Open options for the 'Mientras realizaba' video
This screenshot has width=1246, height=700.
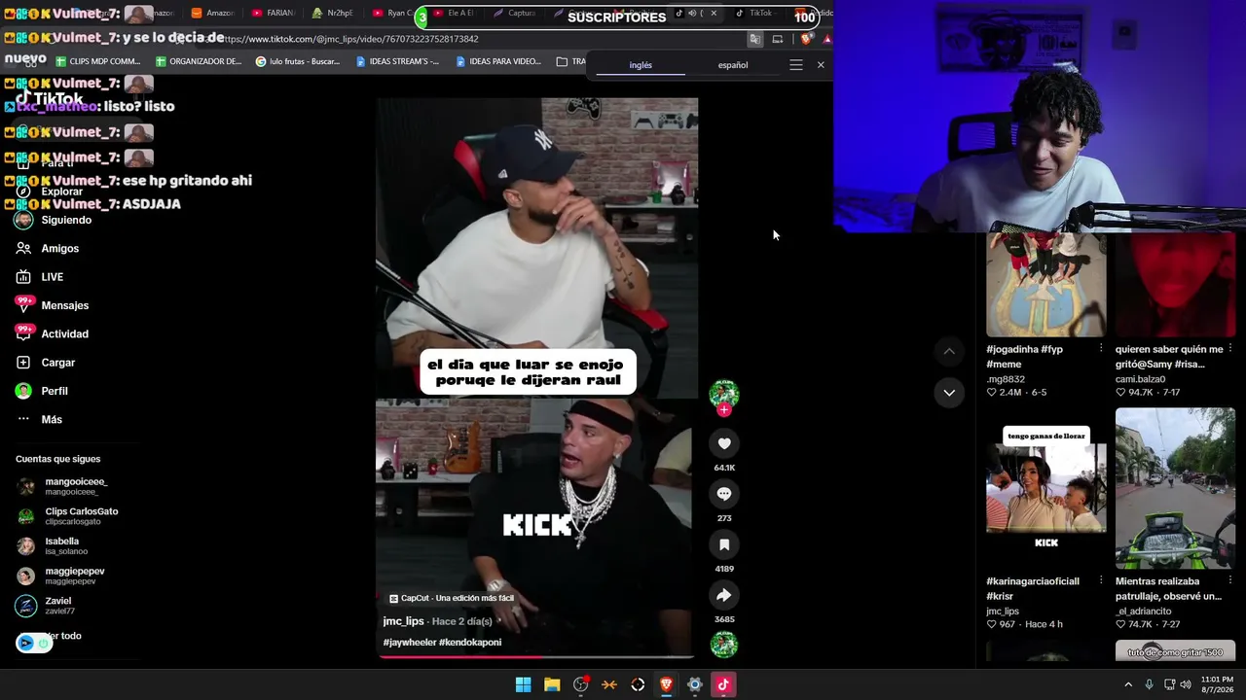1230,581
